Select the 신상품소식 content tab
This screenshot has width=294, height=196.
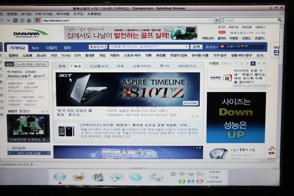tap(99, 66)
